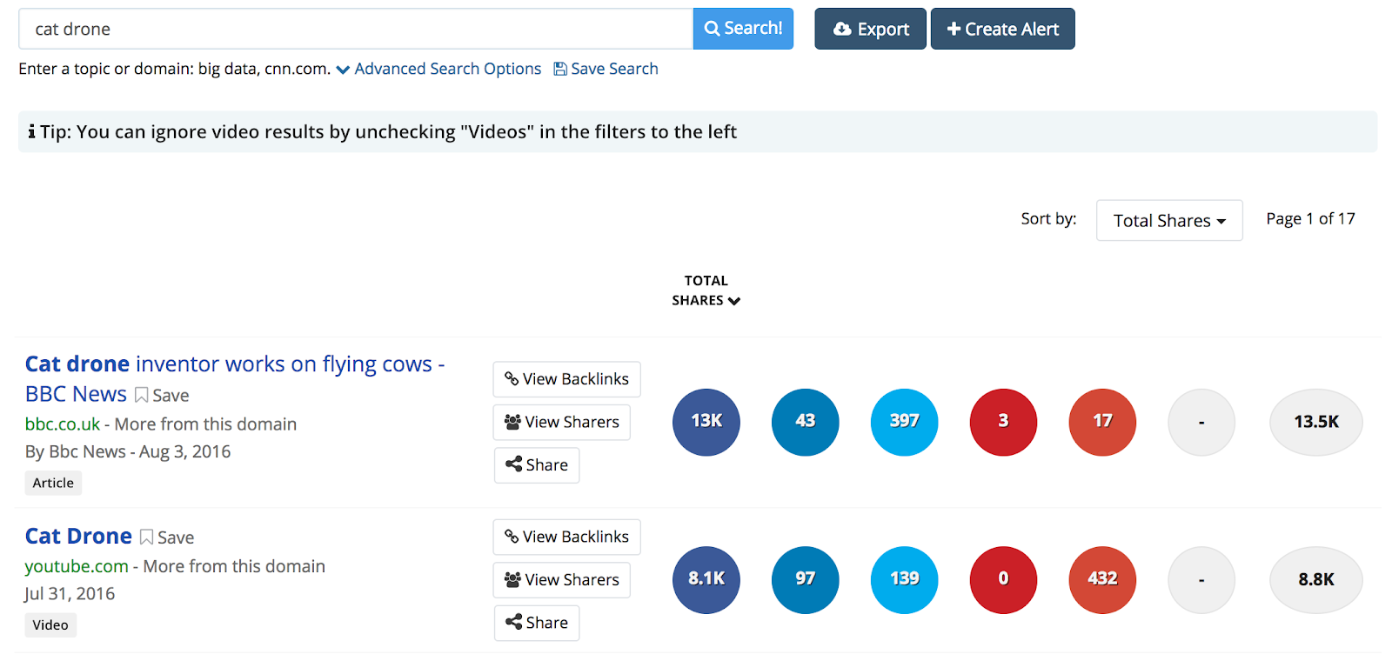View Backlinks for the YouTube video
This screenshot has height=661, width=1392.
click(x=566, y=537)
